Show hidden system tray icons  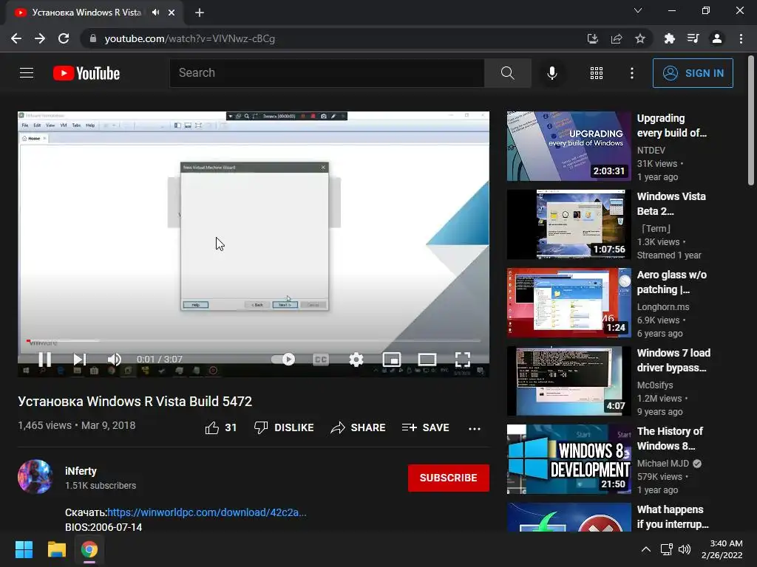tap(645, 549)
